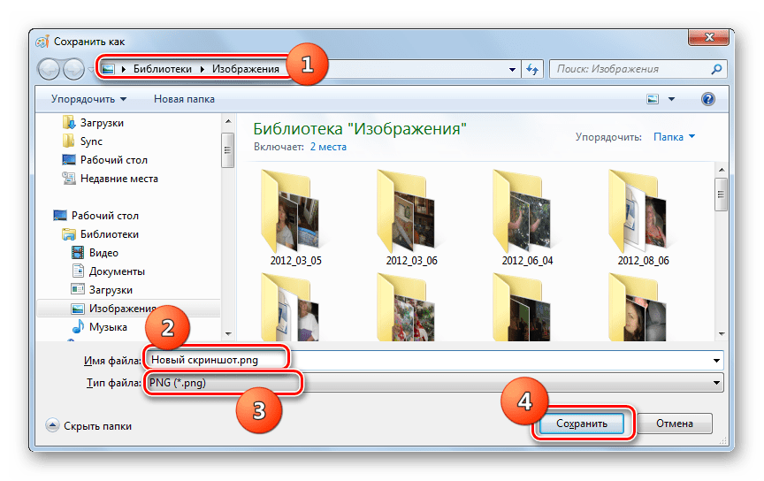Click the Музыка note icon

[x=78, y=326]
